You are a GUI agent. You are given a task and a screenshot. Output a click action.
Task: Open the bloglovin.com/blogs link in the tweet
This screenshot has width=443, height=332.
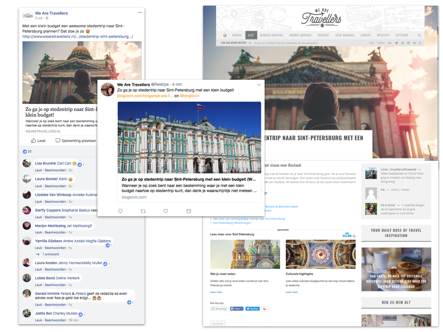click(x=145, y=96)
